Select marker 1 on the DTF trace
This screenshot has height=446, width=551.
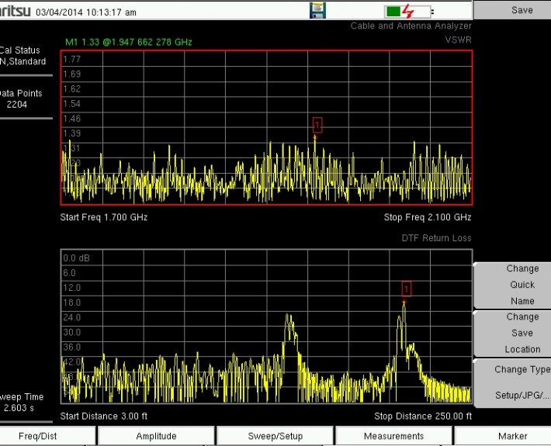(x=405, y=289)
